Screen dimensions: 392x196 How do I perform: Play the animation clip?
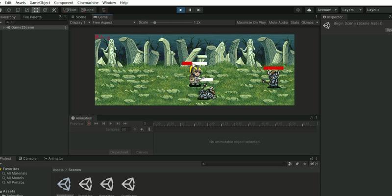(x=111, y=123)
